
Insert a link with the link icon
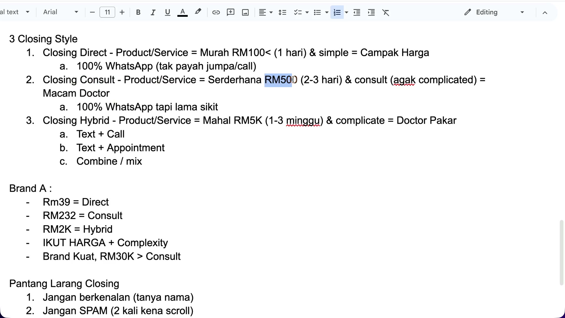click(216, 12)
